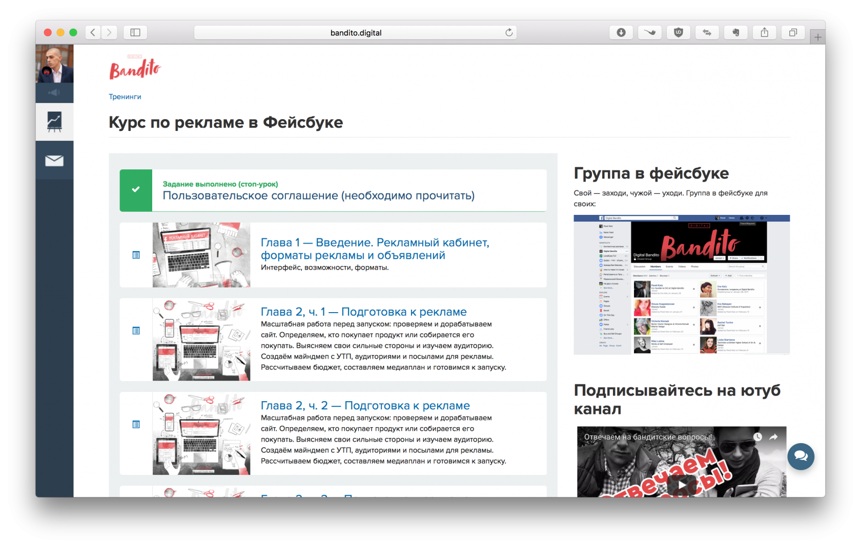Open a new tab with the plus button
Viewport: 861px width, 548px height.
pos(818,37)
